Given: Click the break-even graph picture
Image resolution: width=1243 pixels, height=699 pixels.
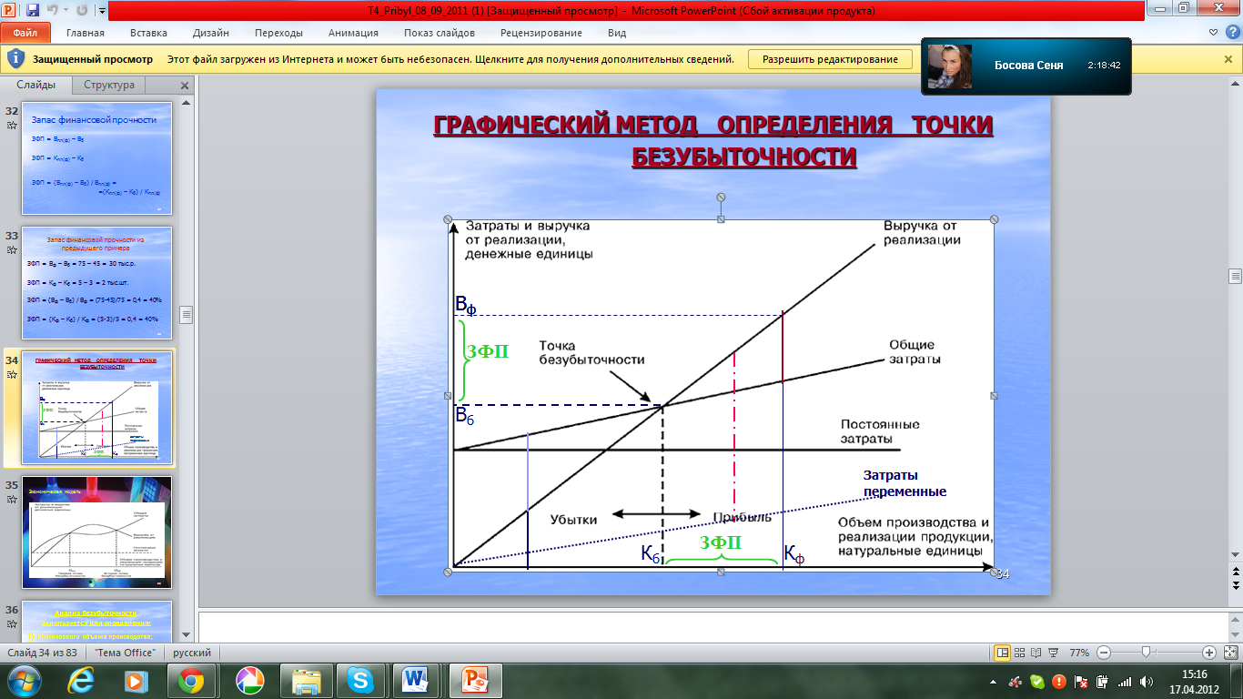Looking at the screenshot, I should pos(721,395).
